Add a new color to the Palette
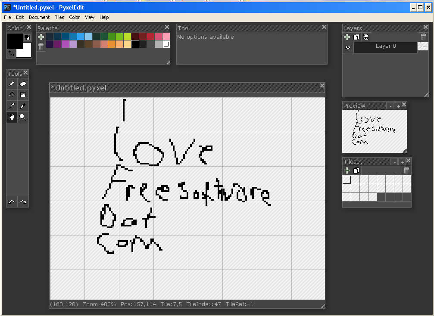Screen dimensions: 434x316 (41, 37)
